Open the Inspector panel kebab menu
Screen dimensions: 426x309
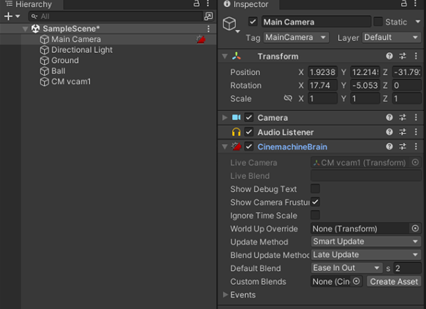pyautogui.click(x=415, y=4)
